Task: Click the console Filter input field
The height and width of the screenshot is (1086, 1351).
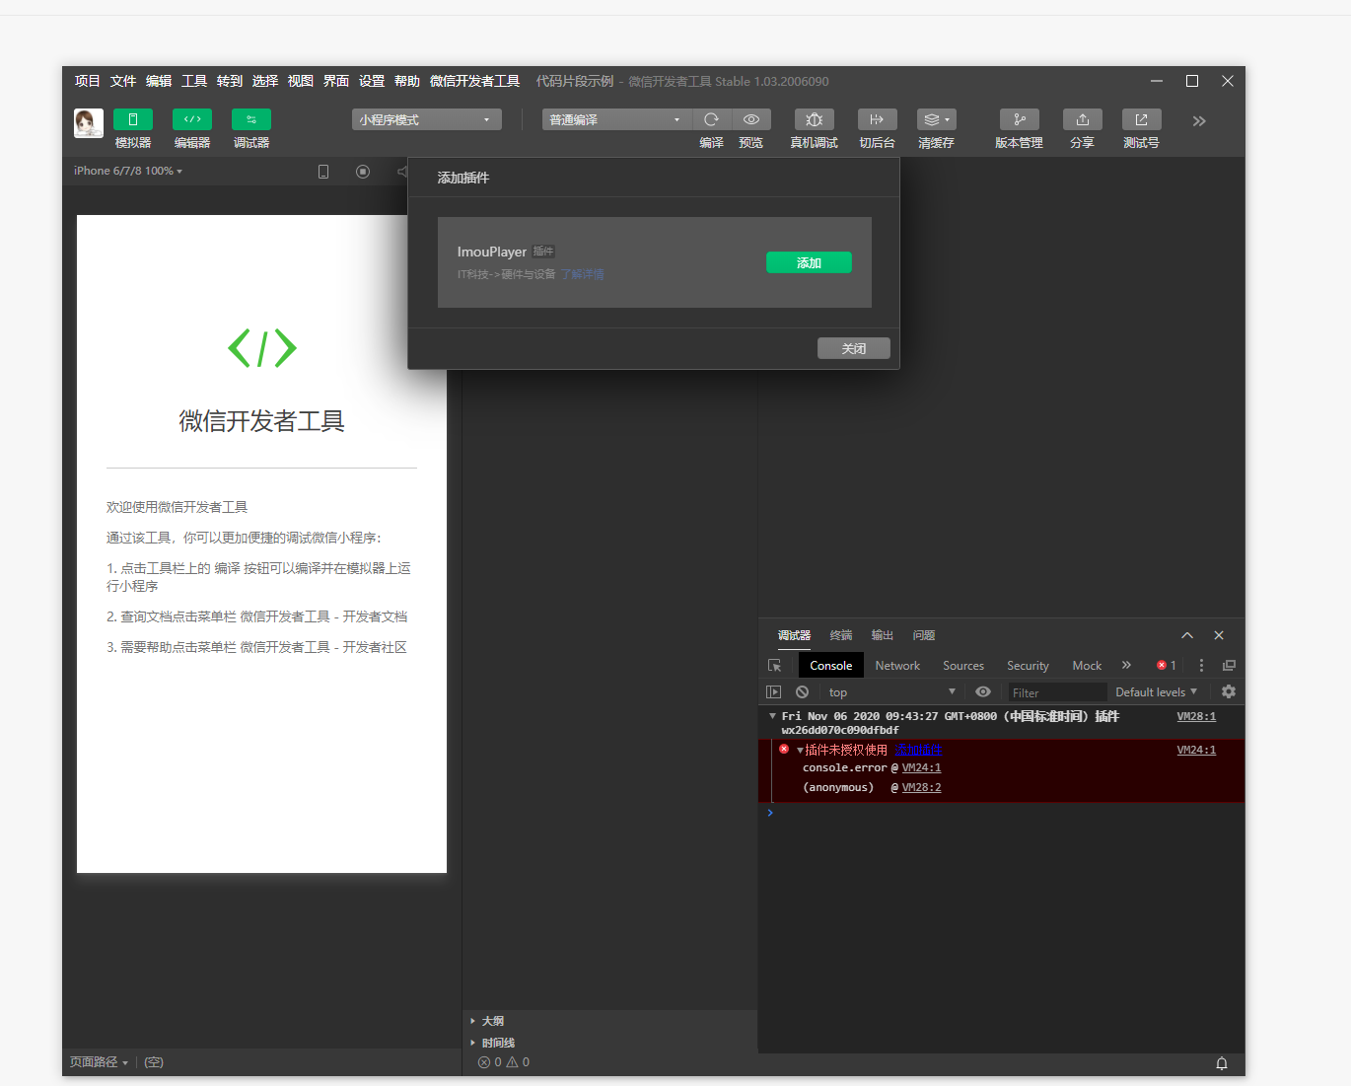Action: (1057, 692)
